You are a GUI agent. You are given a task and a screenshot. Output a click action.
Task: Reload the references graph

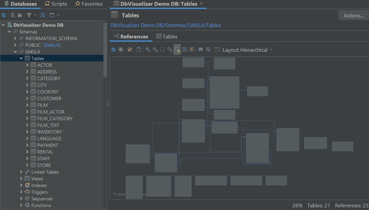[113, 49]
